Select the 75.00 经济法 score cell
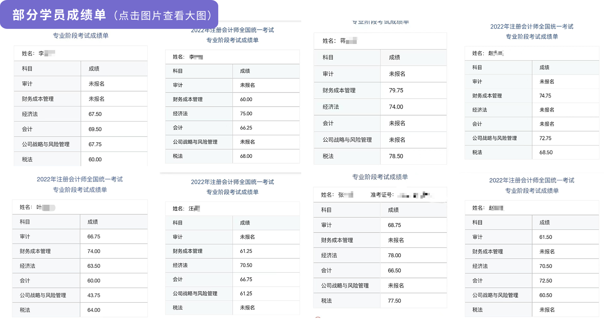Viewport: 611px width, 324px height. coord(246,114)
